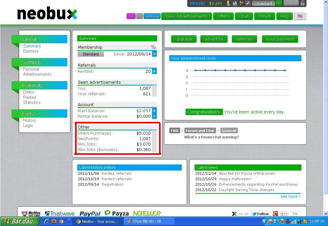The width and height of the screenshot is (328, 226).
Task: Open Banners in the sidebar
Action: pos(30,51)
